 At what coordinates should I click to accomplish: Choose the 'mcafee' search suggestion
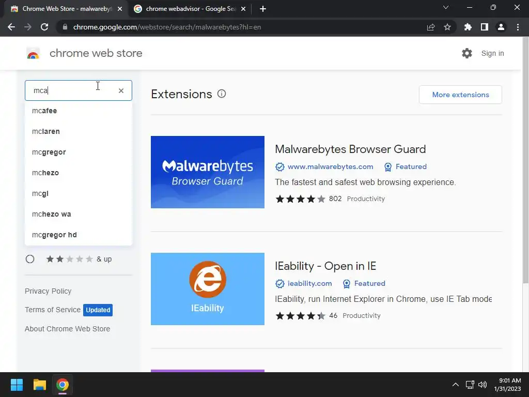79,111
